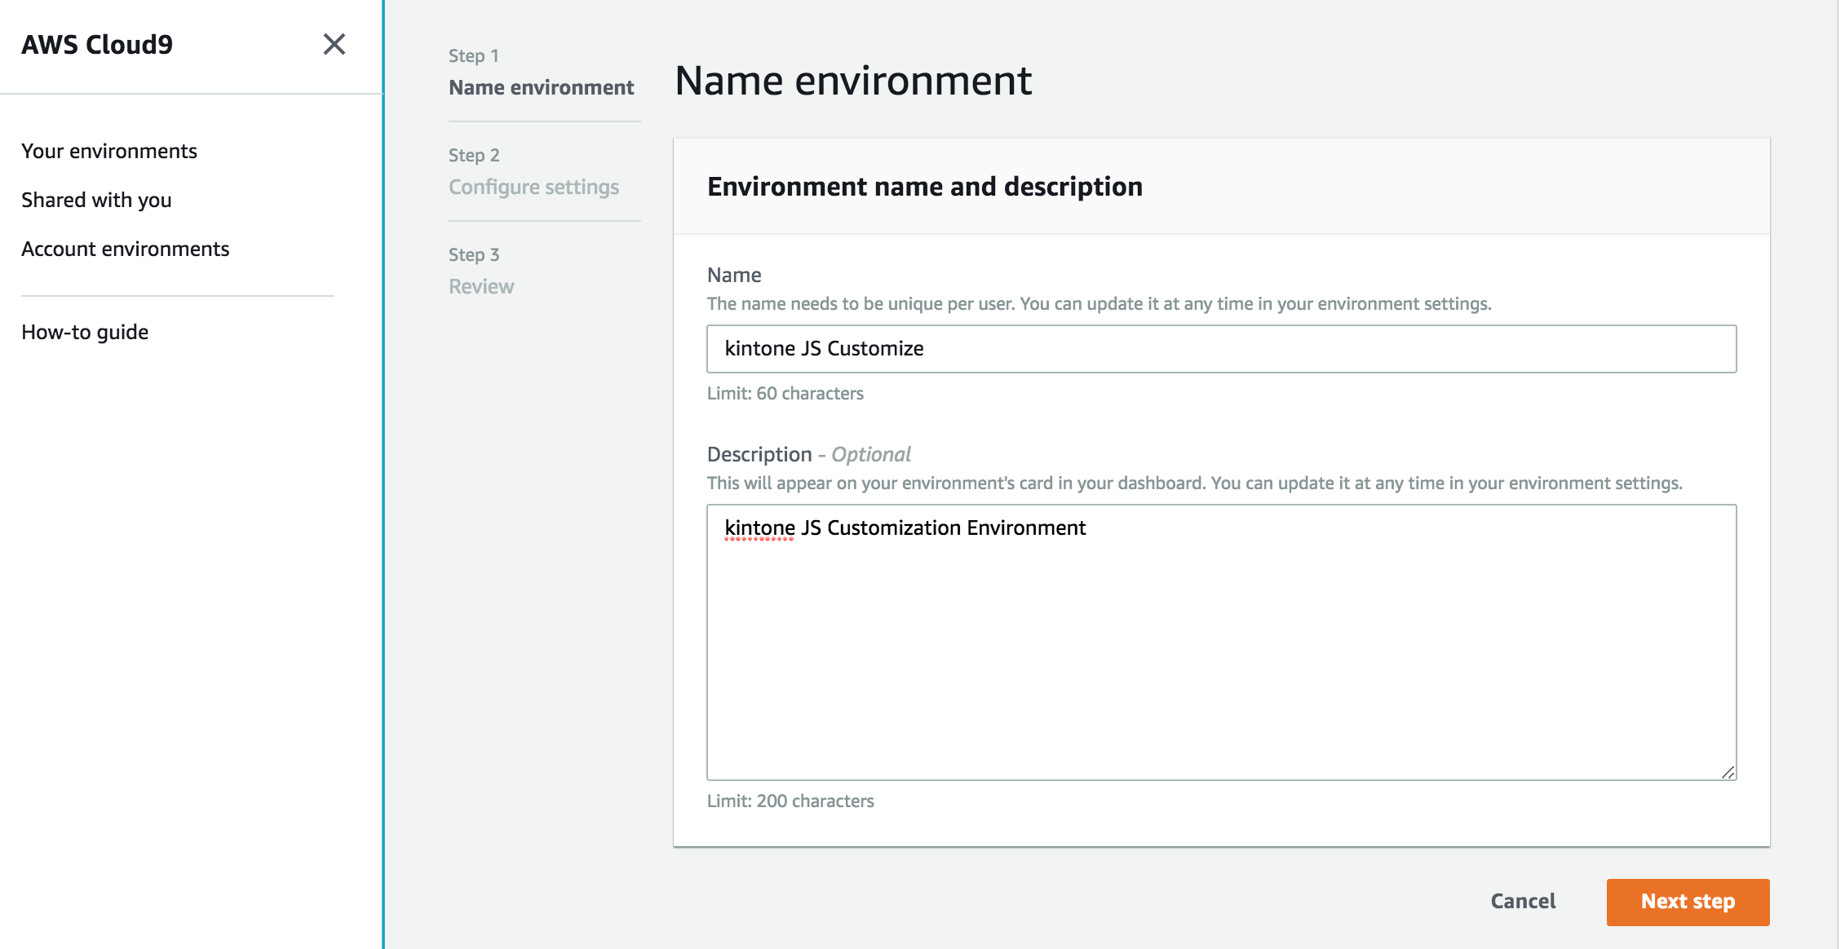Close the AWS Cloud9 sidebar panel

[x=334, y=44]
